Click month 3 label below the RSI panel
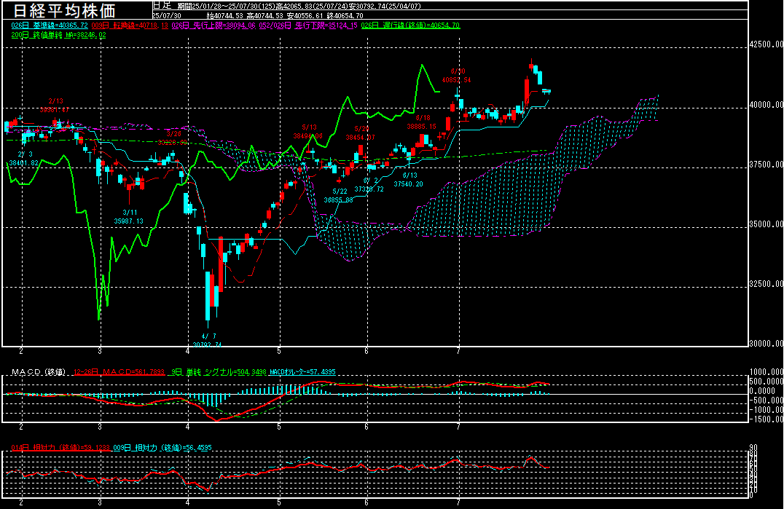Image resolution: width=784 pixels, height=509 pixels. pyautogui.click(x=100, y=502)
